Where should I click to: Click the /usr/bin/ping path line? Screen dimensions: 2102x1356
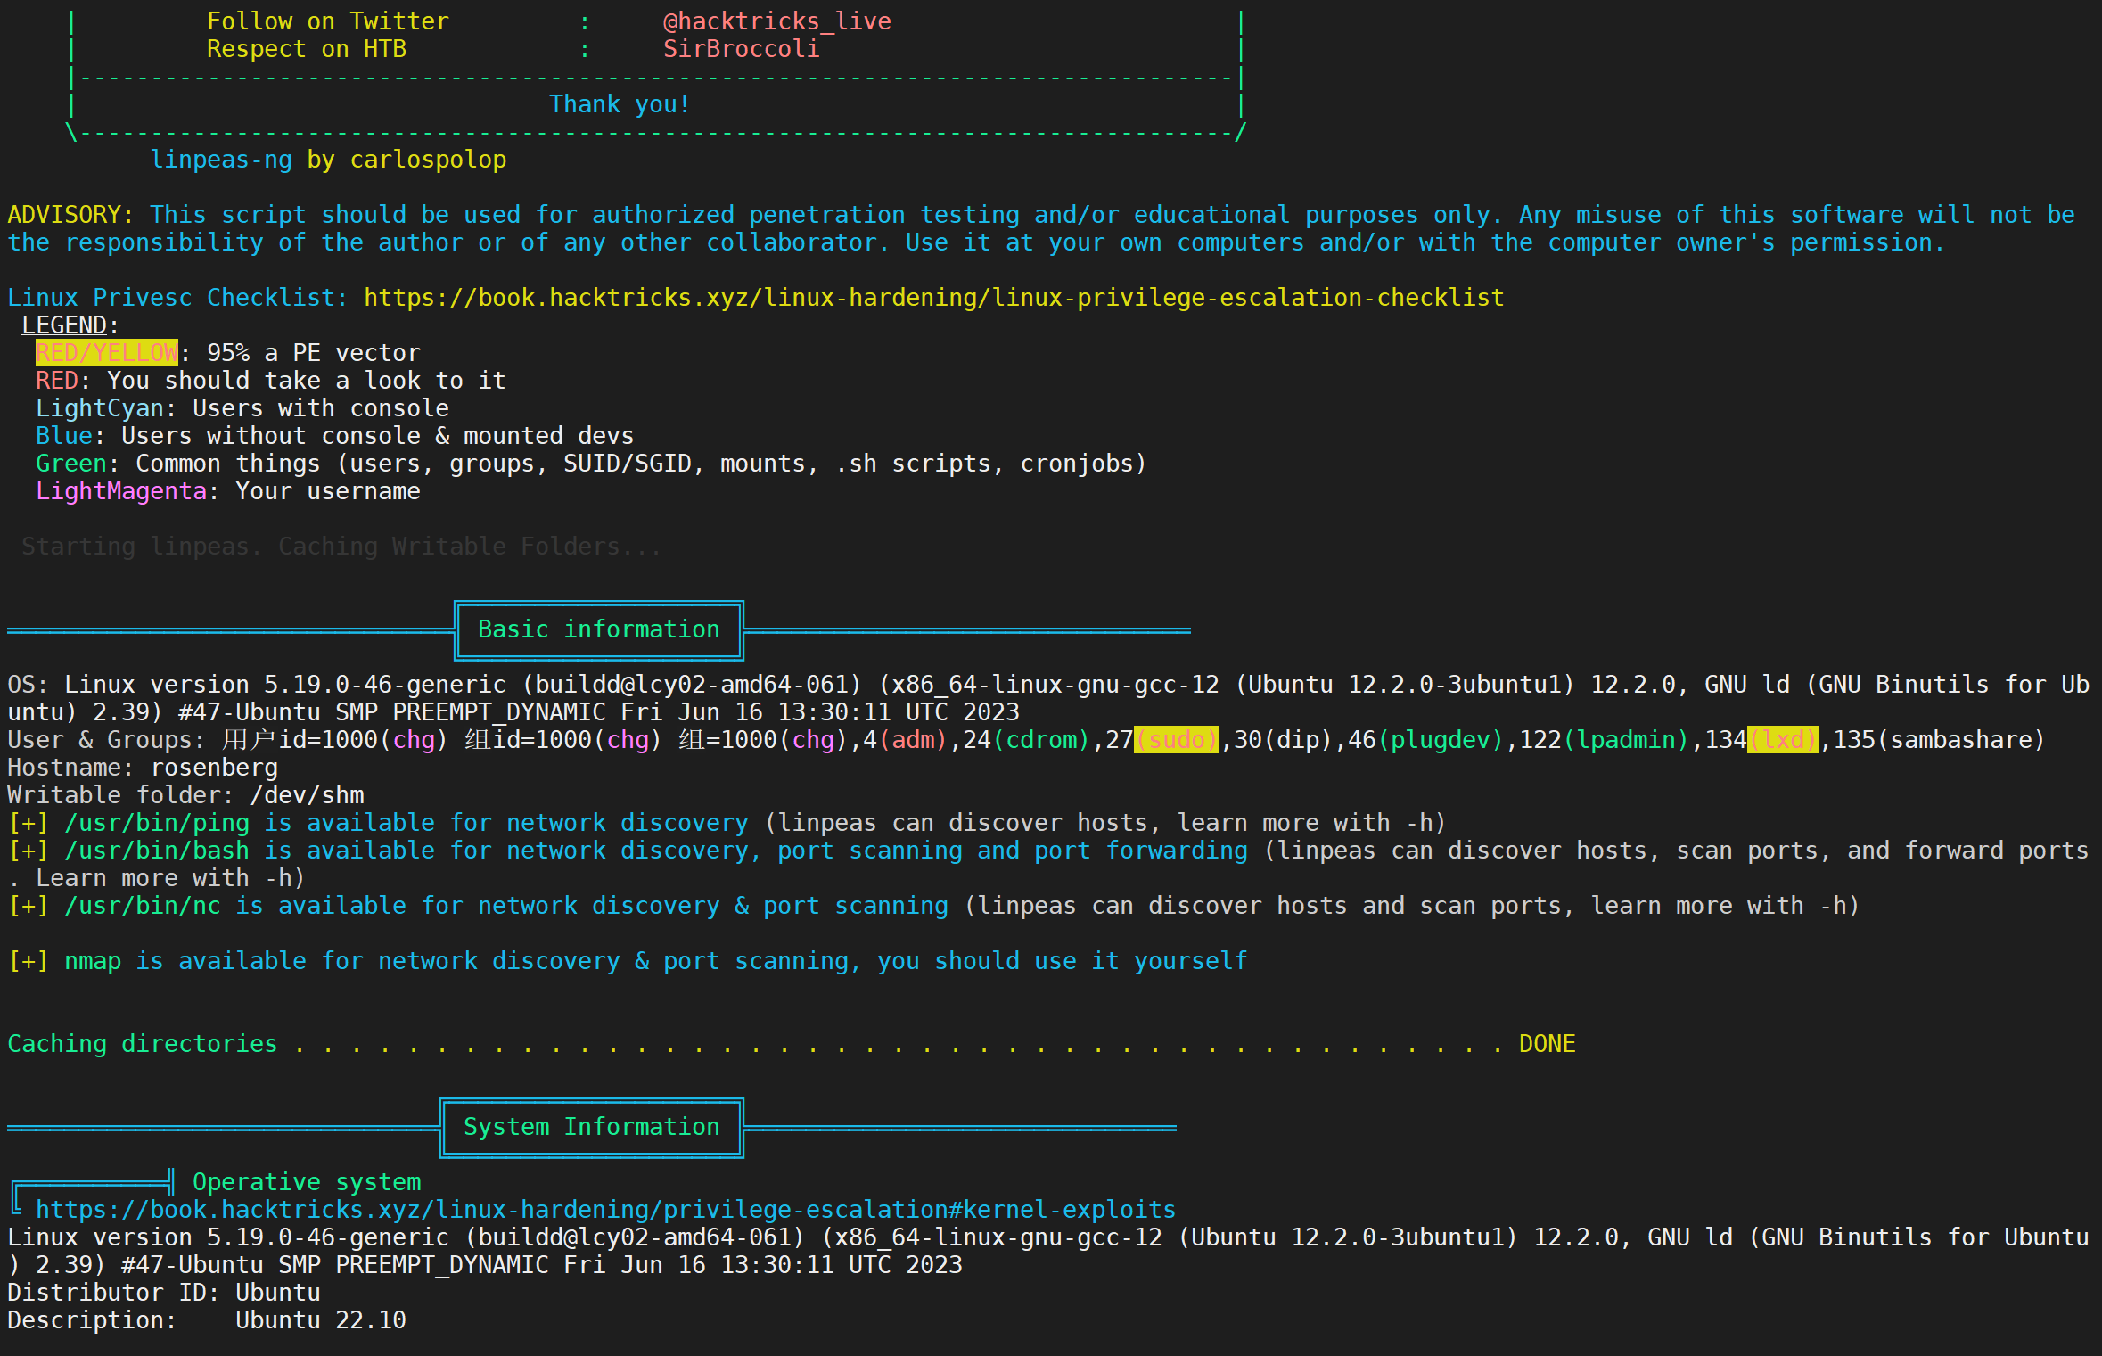click(x=156, y=823)
